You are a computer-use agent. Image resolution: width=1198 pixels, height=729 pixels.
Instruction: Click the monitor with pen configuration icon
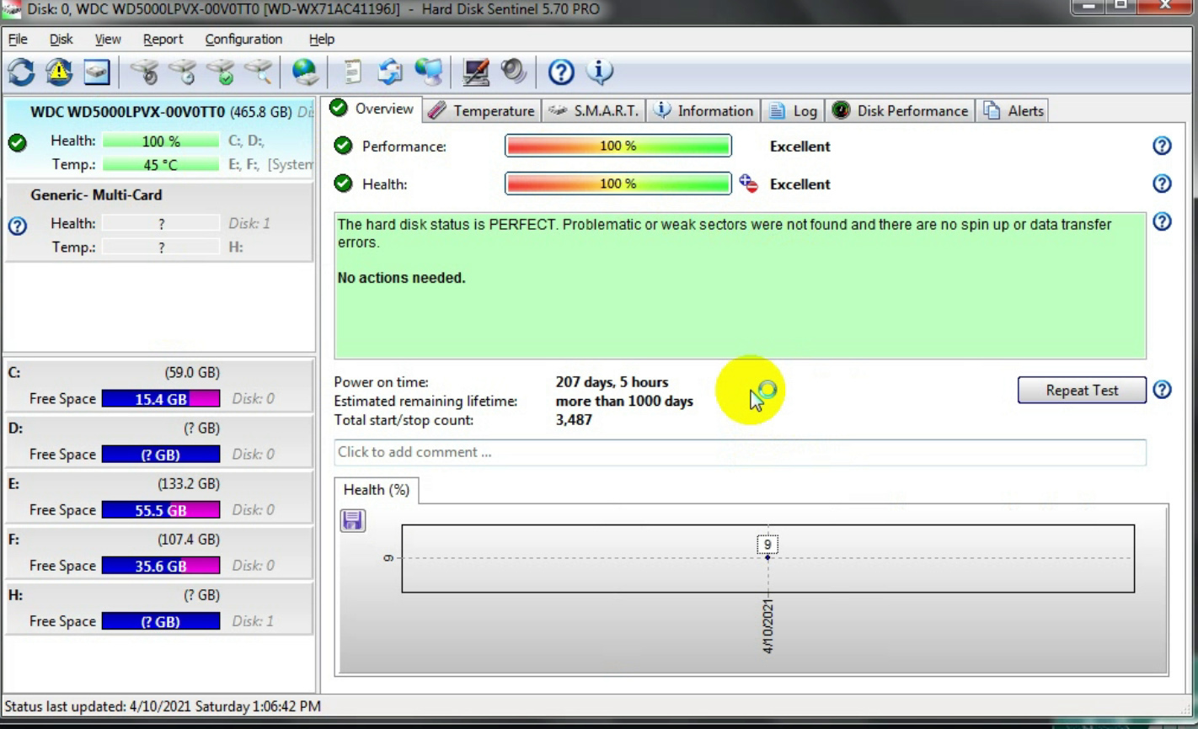point(477,72)
